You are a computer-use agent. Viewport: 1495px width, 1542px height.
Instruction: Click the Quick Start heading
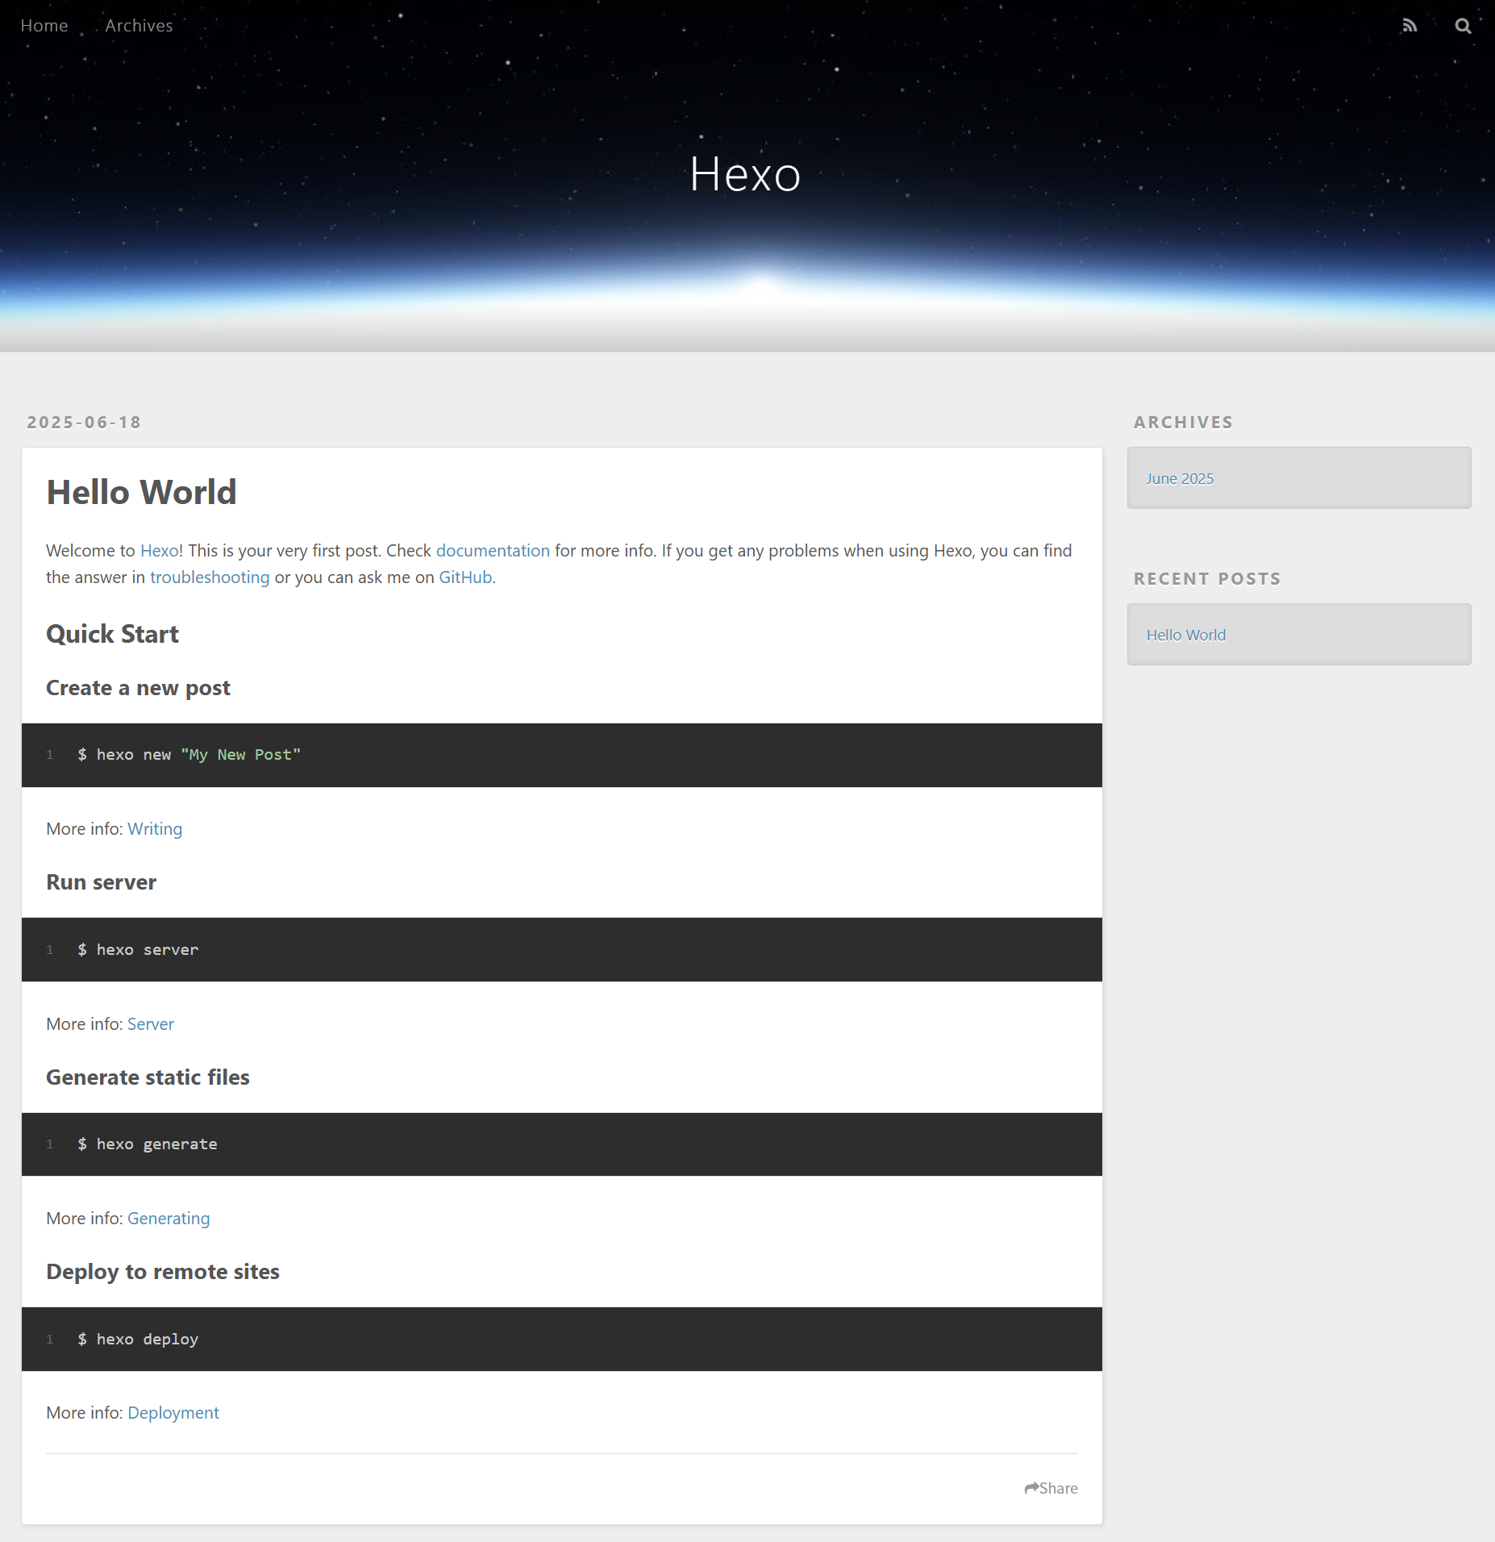(112, 634)
